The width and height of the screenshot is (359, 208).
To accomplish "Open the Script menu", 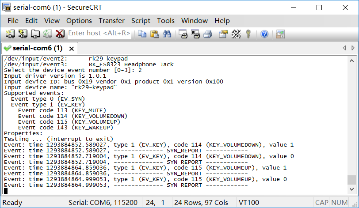I will click(141, 21).
